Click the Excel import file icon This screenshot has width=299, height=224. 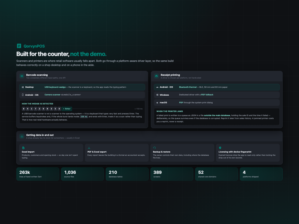(23, 148)
